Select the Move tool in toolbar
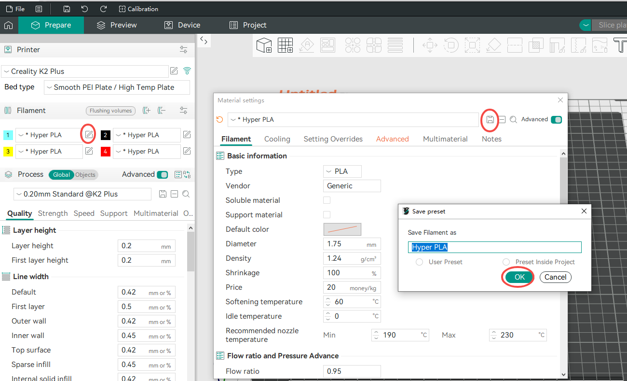Screen dimensions: 627x381 coord(430,45)
